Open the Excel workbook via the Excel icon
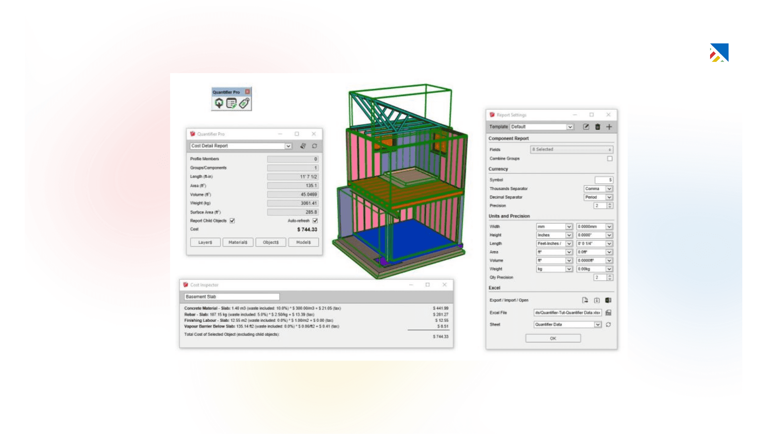This screenshot has width=772, height=434. pyautogui.click(x=608, y=300)
